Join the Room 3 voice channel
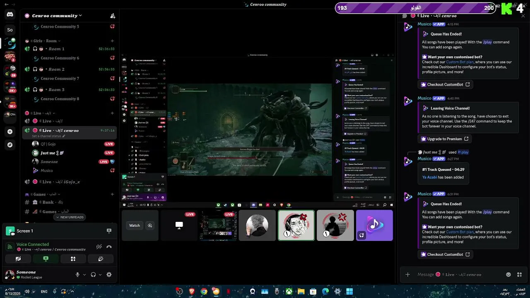The image size is (530, 298). [x=69, y=89]
